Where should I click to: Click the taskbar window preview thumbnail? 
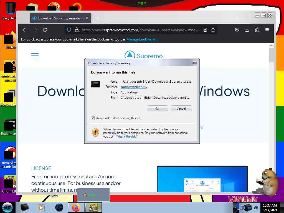(x=93, y=195)
